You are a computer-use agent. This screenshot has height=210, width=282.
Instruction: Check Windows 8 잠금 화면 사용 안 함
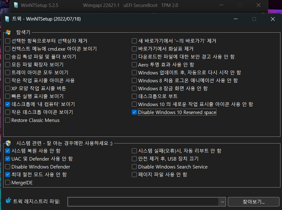pos(134,88)
